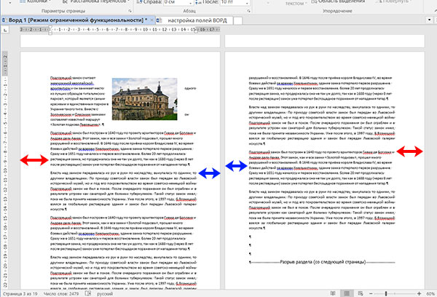437x297 pixels.
Task: Click the Упорядочение group label
Action: (x=337, y=11)
